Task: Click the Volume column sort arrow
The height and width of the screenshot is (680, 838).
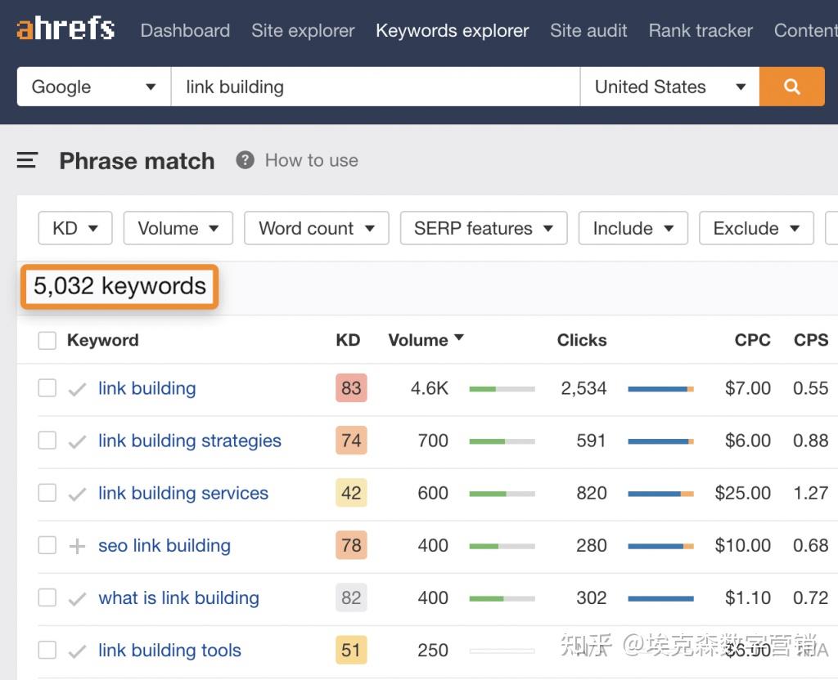Action: 459,338
